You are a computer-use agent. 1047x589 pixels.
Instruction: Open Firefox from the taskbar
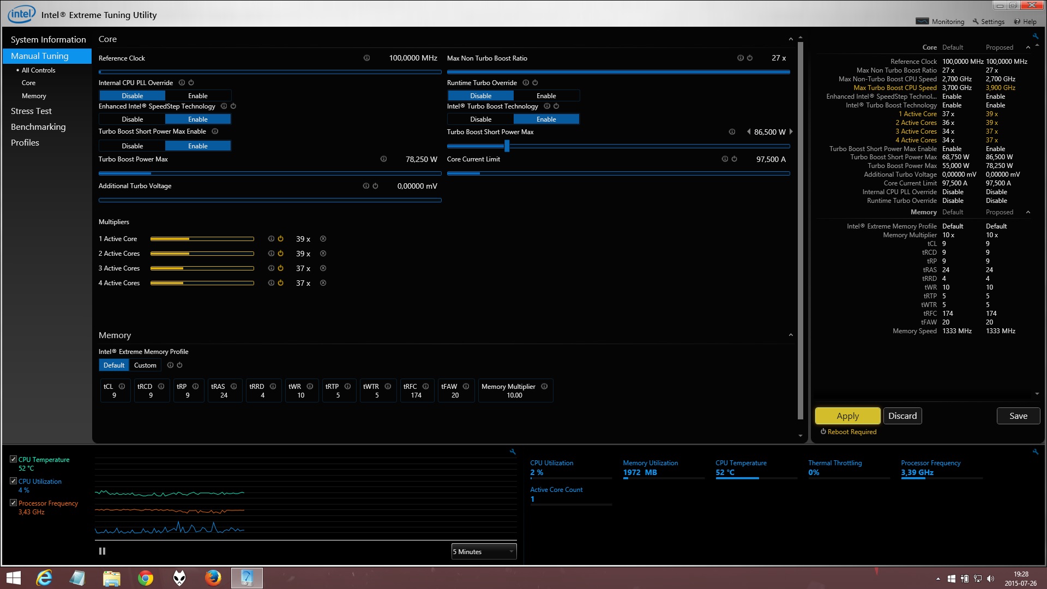click(213, 578)
